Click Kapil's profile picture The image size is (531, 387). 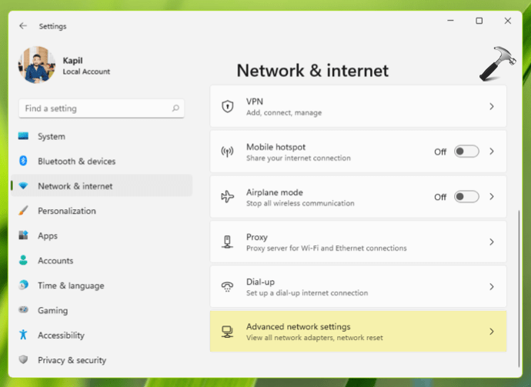pos(37,65)
